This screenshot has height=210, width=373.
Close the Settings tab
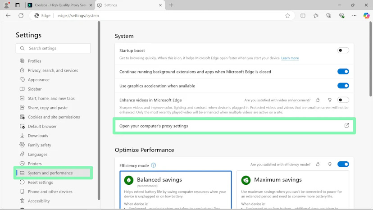pyautogui.click(x=160, y=5)
